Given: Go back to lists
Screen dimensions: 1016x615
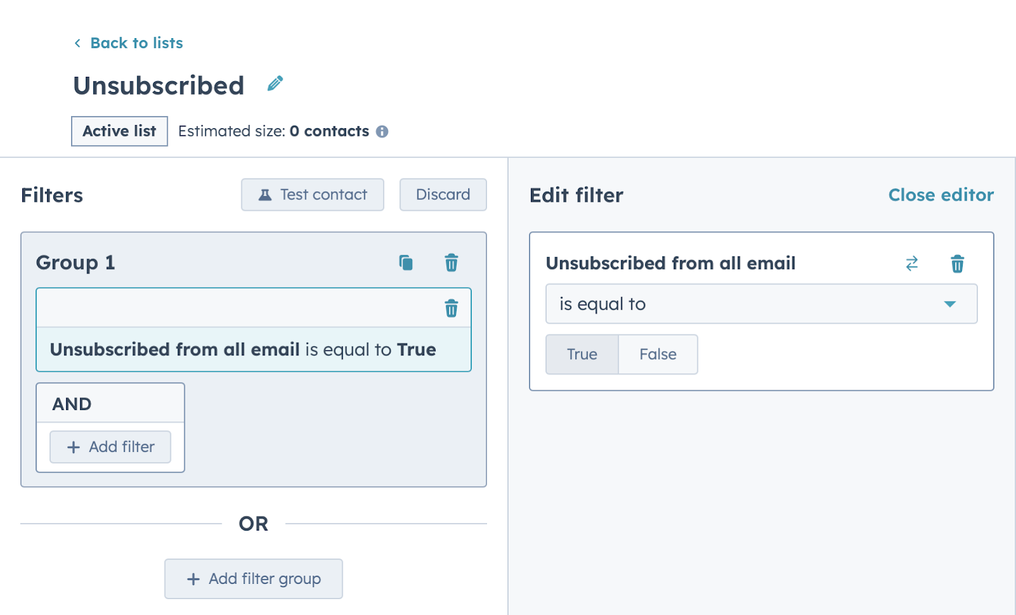Looking at the screenshot, I should pos(137,43).
